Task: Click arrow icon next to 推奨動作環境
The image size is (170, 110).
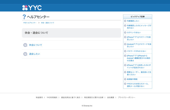Action: pos(125,79)
